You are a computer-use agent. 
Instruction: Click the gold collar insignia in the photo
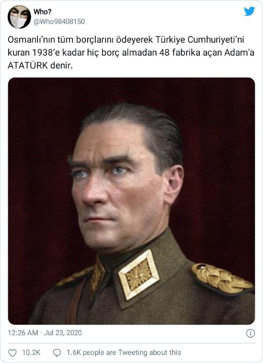pyautogui.click(x=138, y=275)
